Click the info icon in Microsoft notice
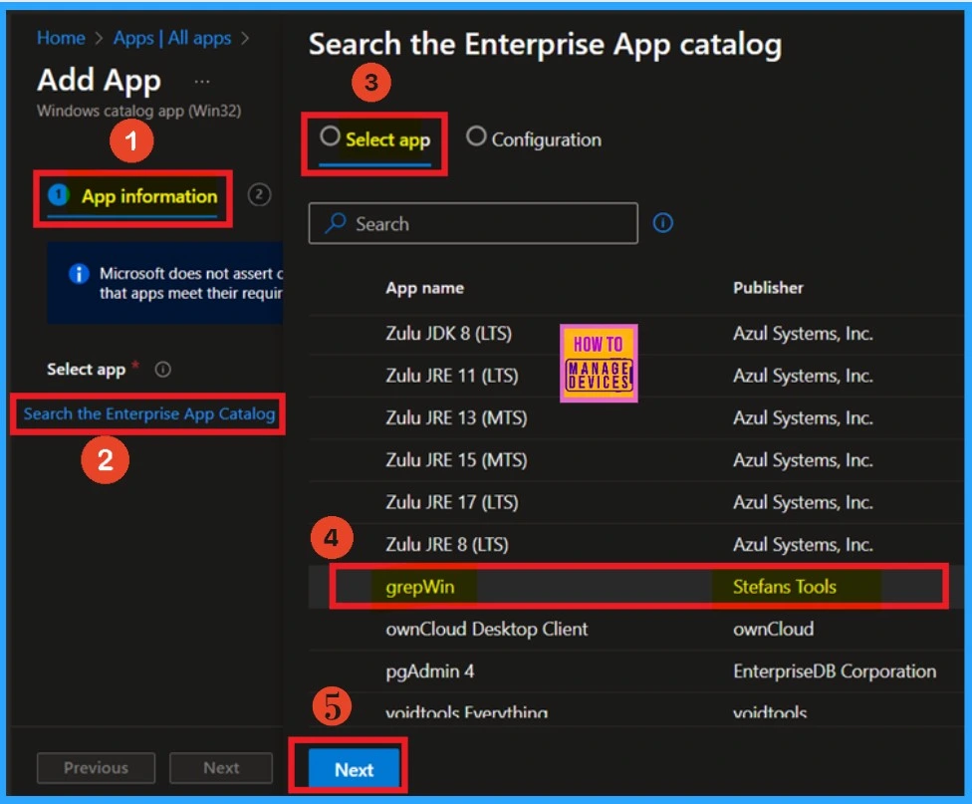The width and height of the screenshot is (972, 804). [x=79, y=273]
